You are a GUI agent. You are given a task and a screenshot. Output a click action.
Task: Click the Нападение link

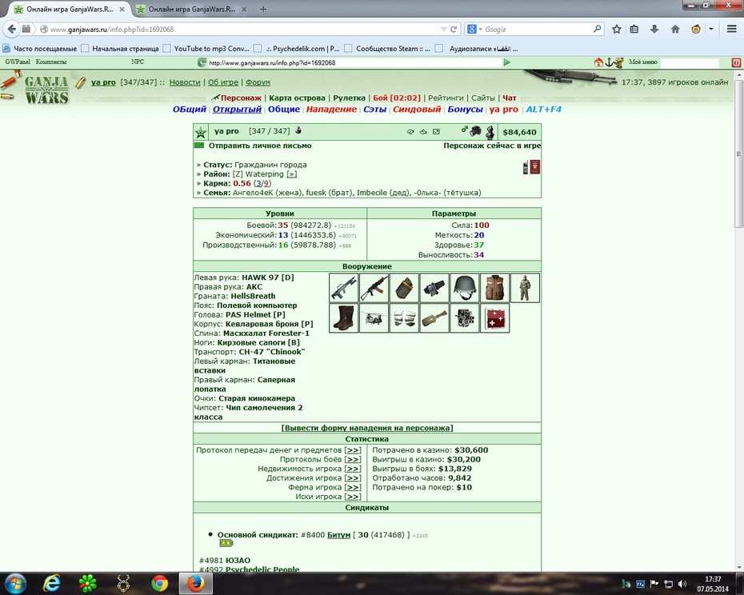331,109
